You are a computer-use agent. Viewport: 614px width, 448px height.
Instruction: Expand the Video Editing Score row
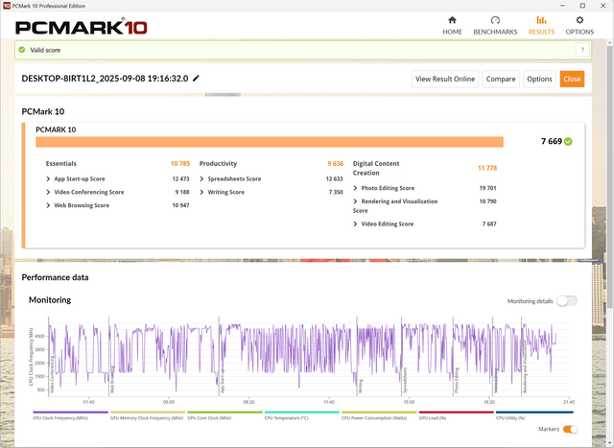click(355, 224)
